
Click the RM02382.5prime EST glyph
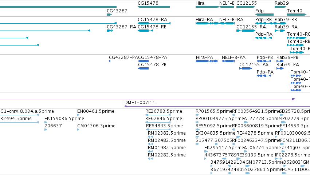[x=150, y=137]
